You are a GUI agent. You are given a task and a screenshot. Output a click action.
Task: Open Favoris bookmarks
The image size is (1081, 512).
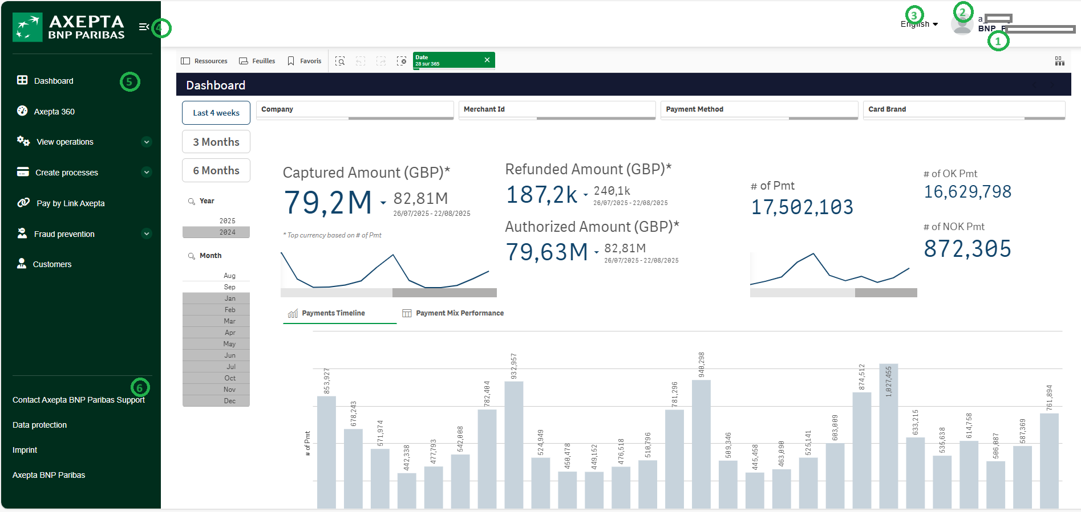pyautogui.click(x=305, y=61)
